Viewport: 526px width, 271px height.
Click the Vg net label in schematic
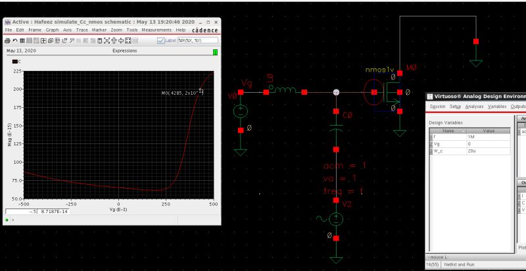coord(247,84)
